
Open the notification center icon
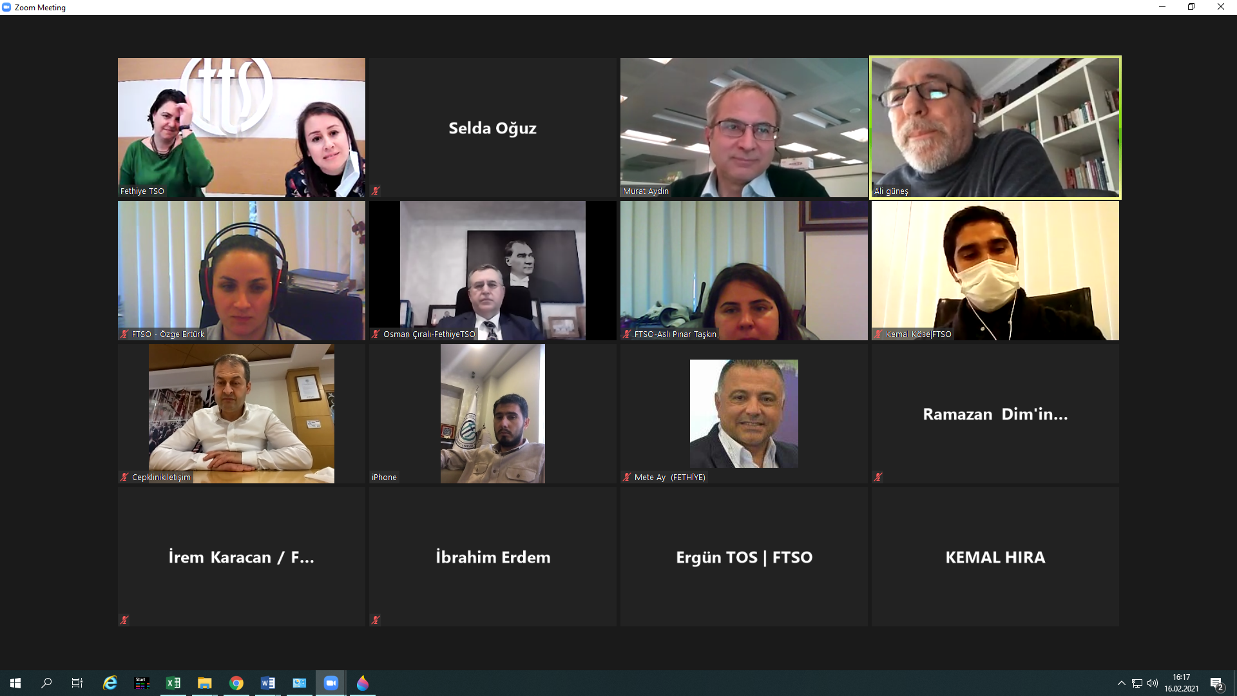coord(1216,683)
